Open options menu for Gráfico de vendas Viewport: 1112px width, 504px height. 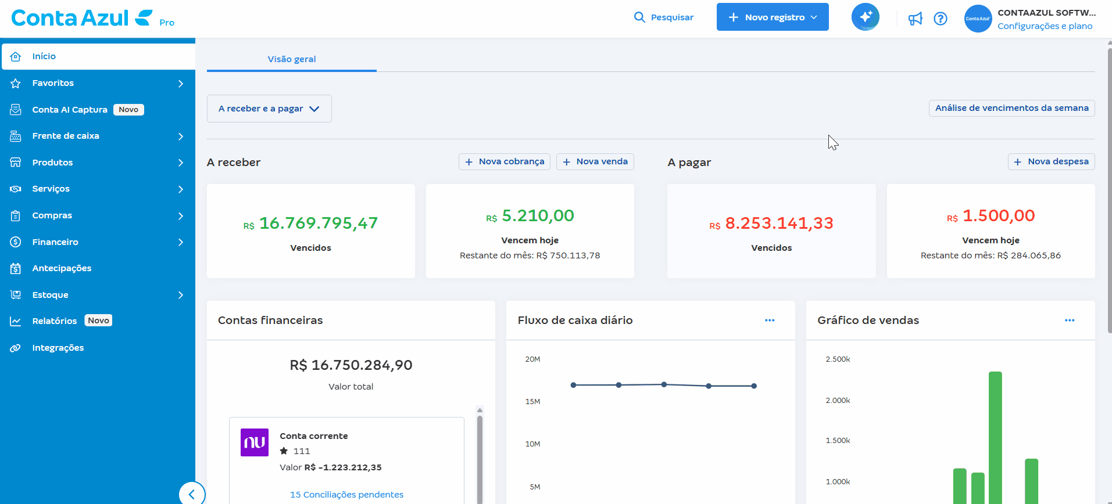tap(1069, 321)
